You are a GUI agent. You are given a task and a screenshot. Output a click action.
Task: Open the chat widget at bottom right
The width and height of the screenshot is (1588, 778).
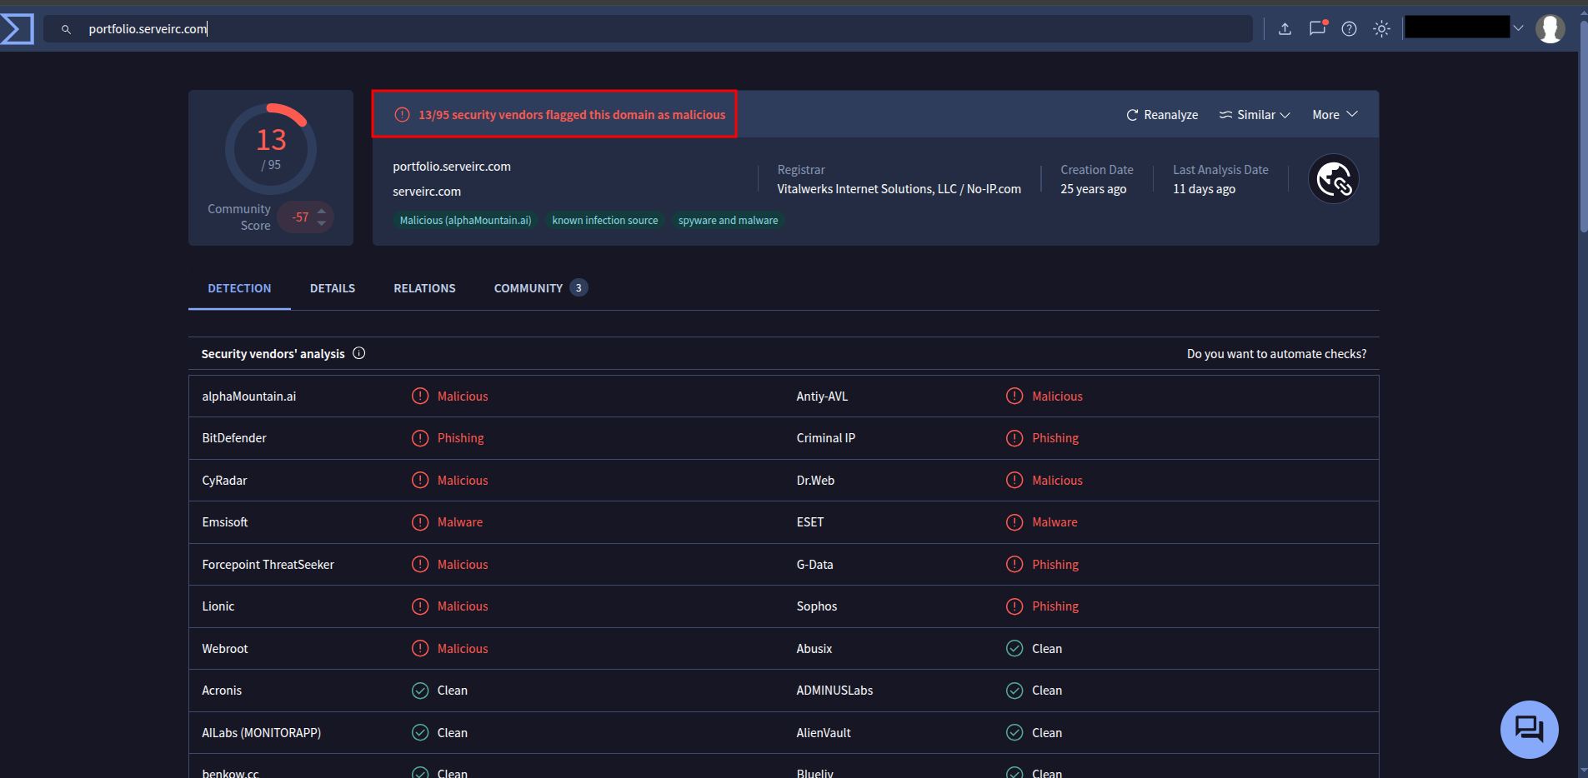tap(1529, 729)
